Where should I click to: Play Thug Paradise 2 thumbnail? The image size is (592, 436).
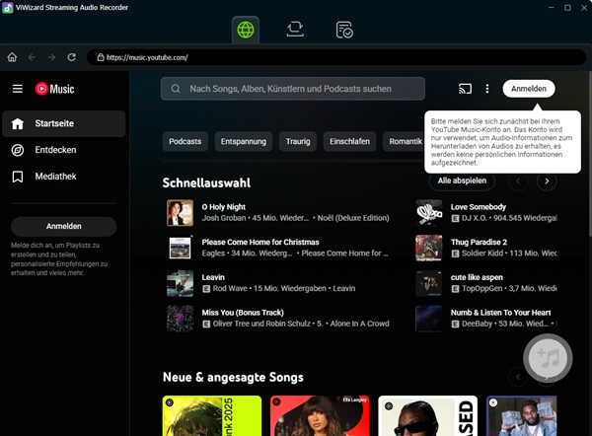428,248
